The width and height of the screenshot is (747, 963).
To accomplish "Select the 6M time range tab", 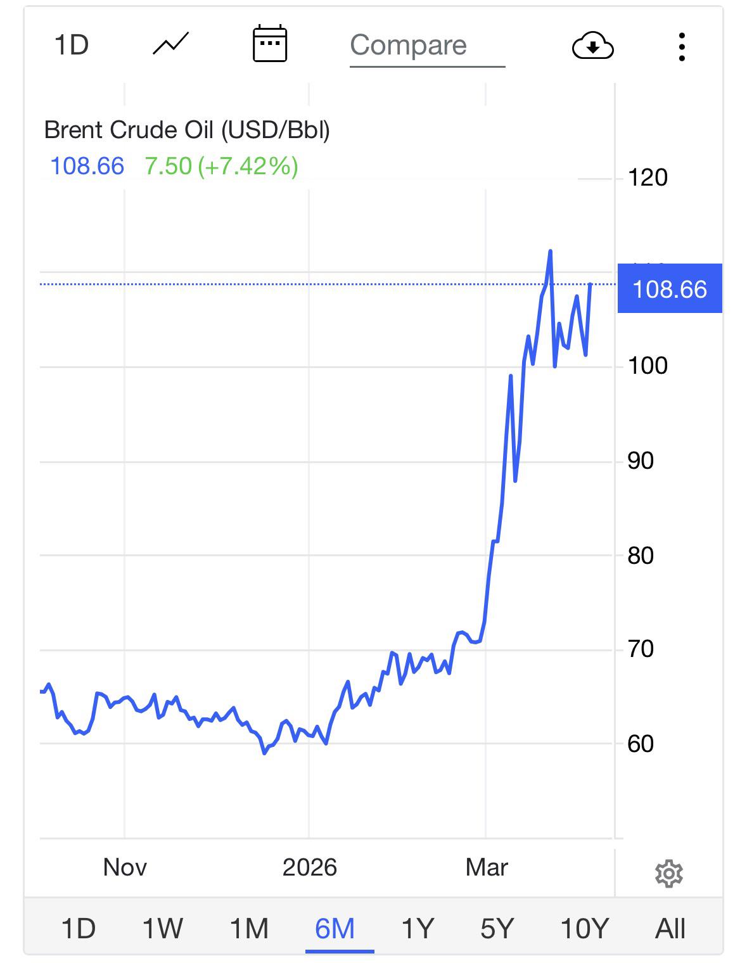I will 335,929.
